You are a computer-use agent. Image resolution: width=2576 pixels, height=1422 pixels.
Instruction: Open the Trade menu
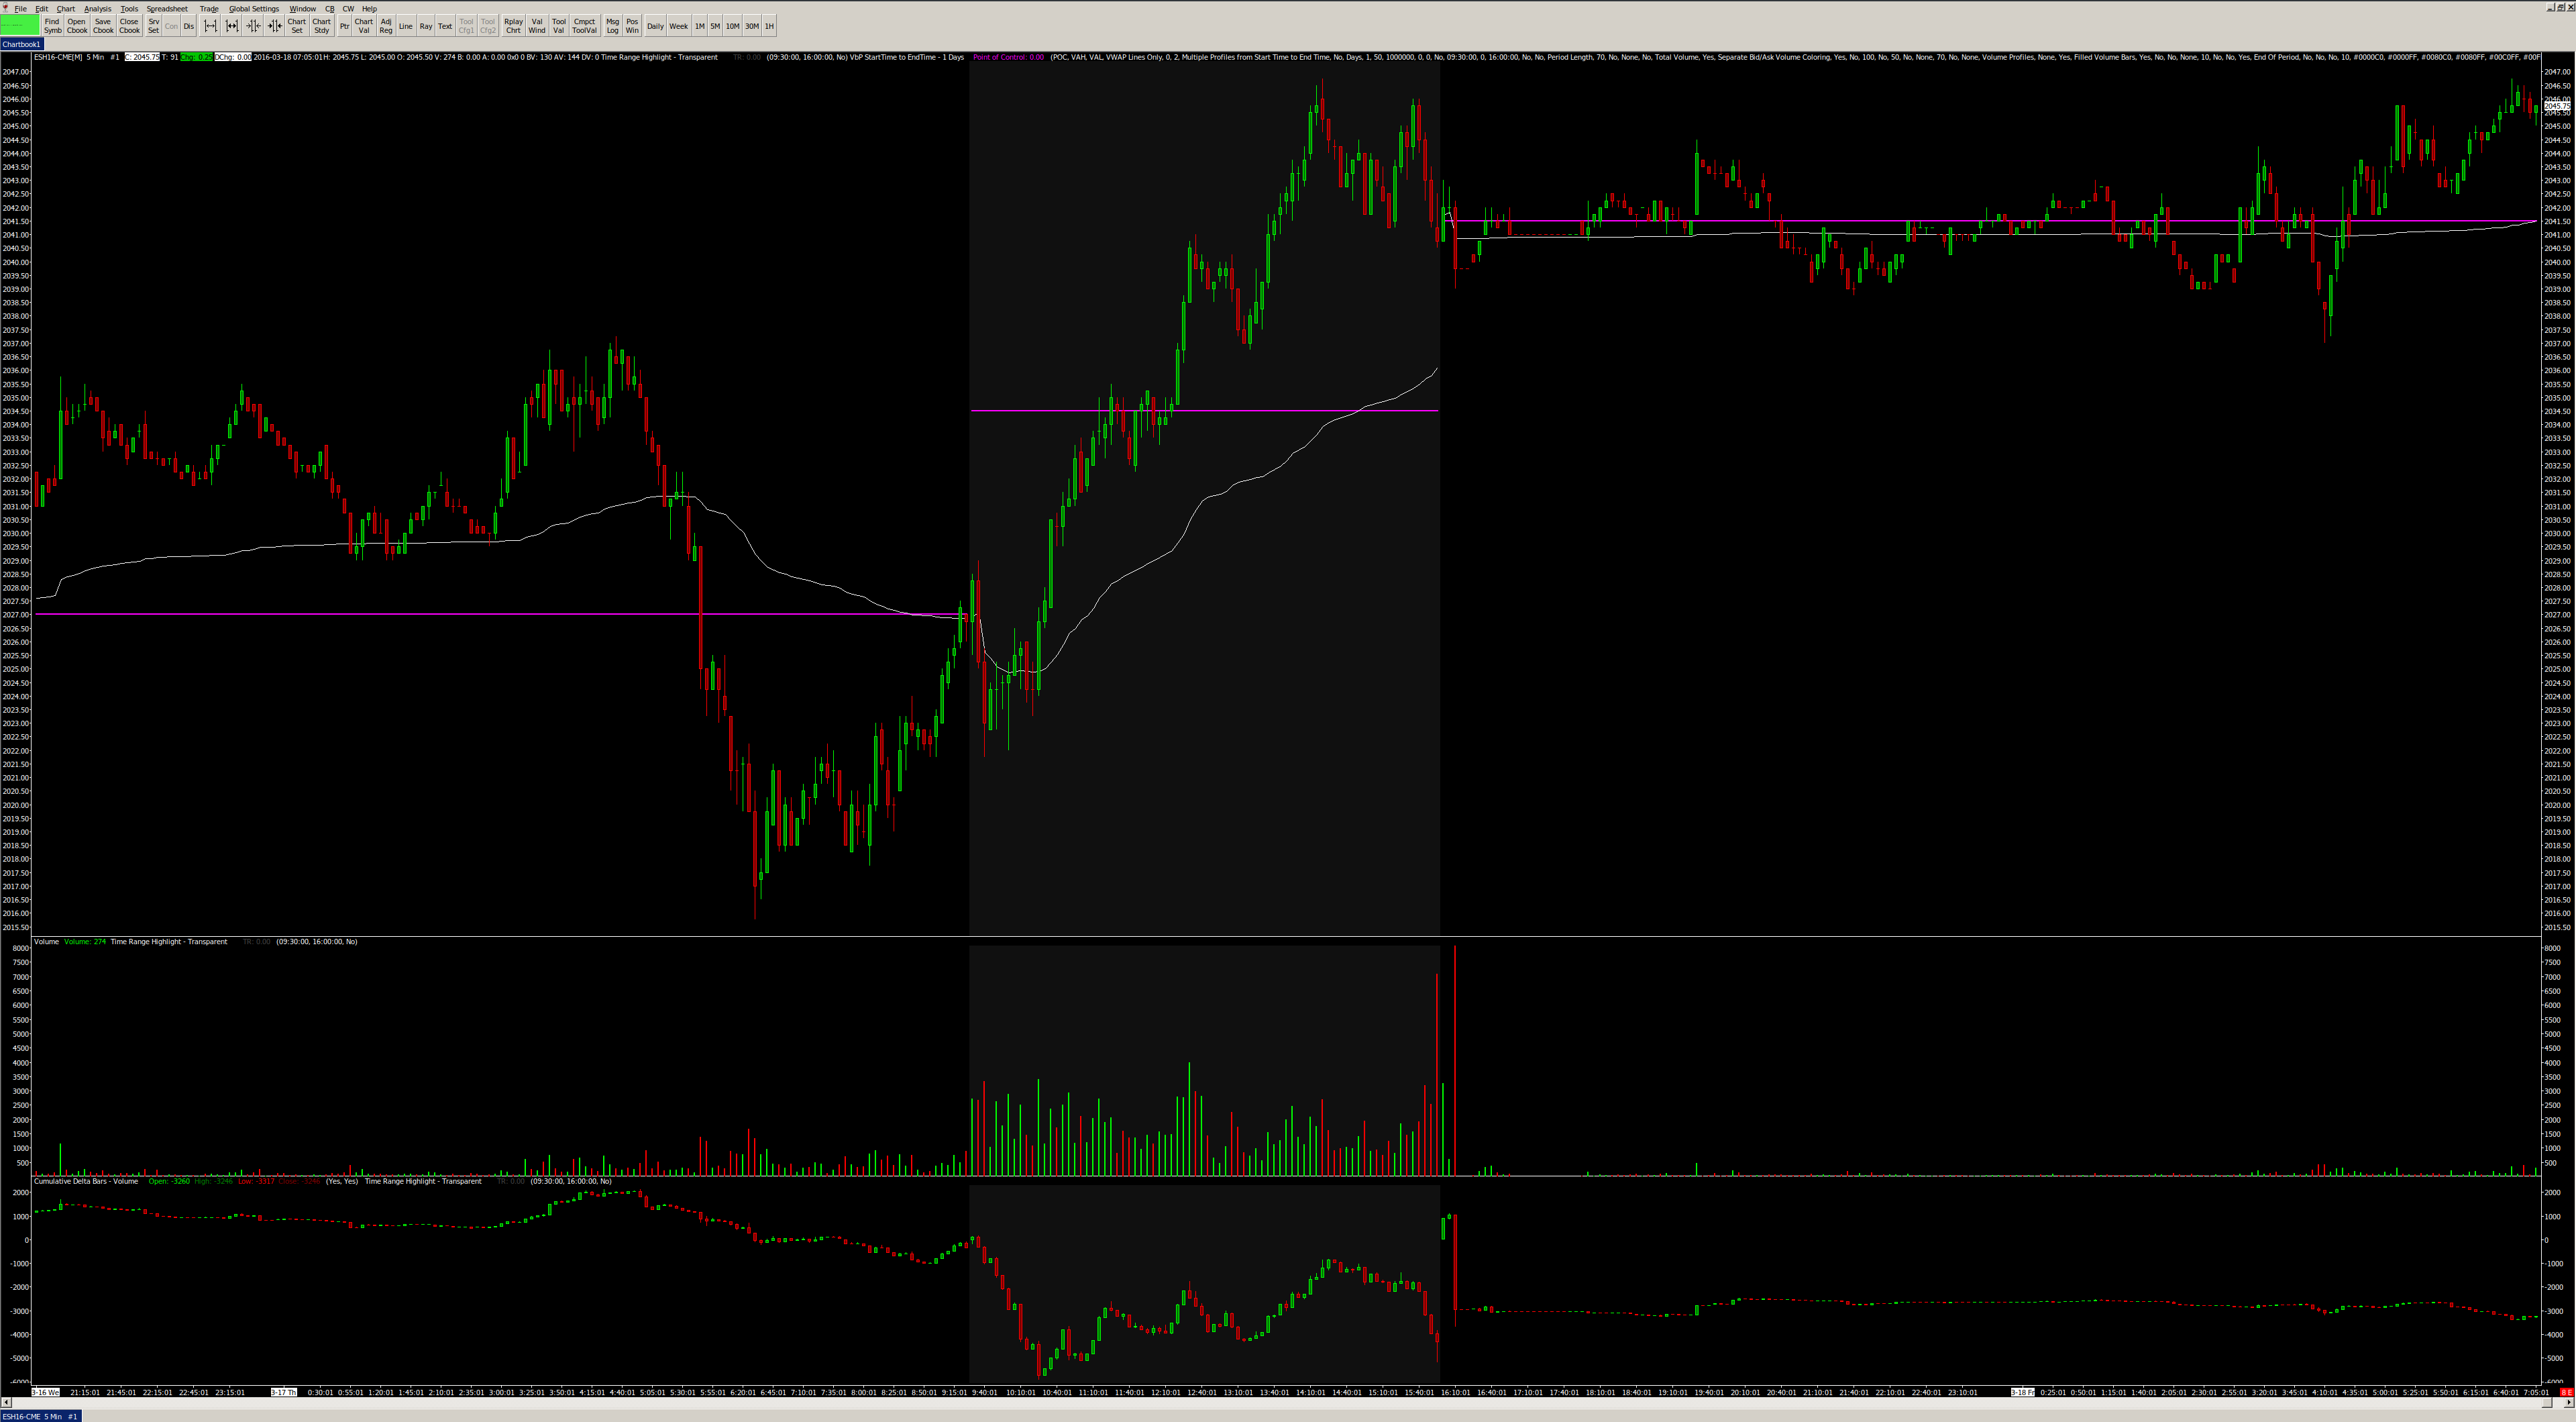point(208,8)
